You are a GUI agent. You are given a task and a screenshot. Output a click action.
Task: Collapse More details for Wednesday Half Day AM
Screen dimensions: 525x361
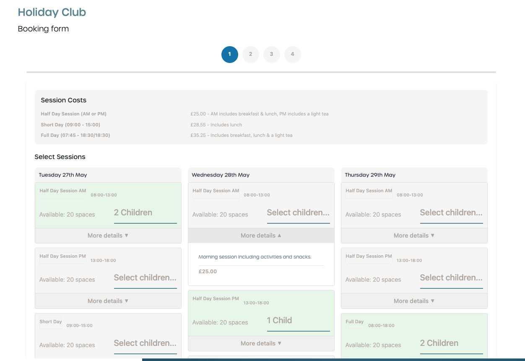point(261,235)
